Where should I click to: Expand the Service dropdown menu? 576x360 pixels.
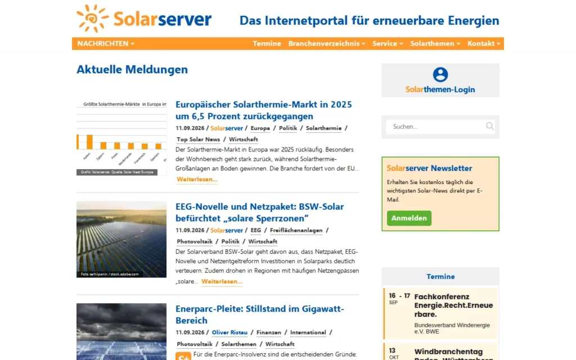click(x=388, y=43)
